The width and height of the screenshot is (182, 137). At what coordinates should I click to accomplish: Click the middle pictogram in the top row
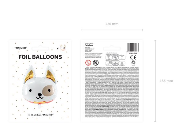pyautogui.click(x=115, y=57)
